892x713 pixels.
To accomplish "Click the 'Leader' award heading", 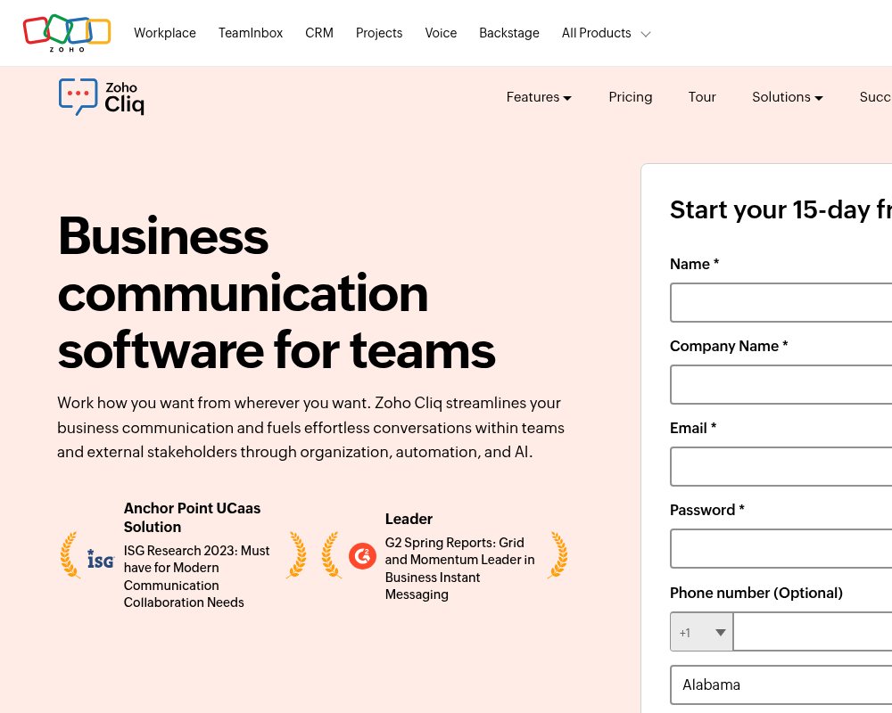I will click(409, 519).
